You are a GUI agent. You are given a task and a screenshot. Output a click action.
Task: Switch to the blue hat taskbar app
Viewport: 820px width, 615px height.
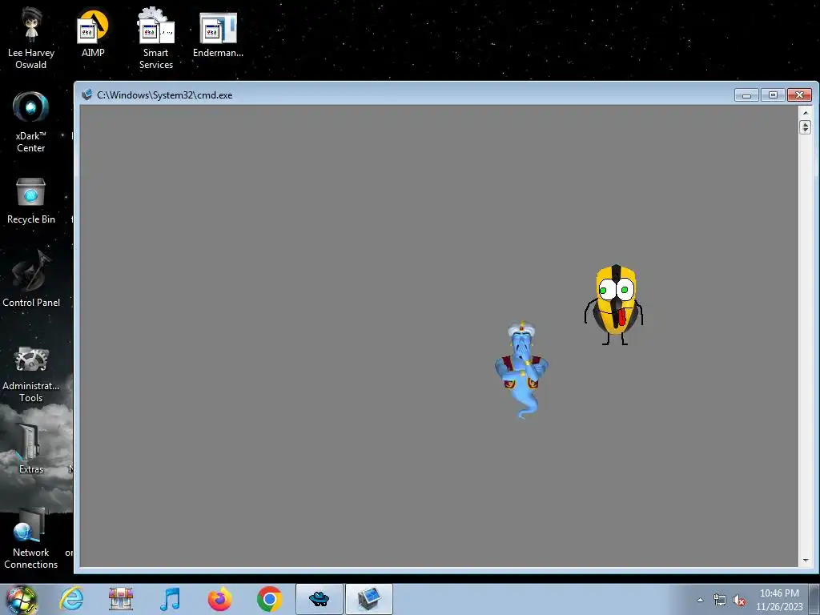point(319,599)
